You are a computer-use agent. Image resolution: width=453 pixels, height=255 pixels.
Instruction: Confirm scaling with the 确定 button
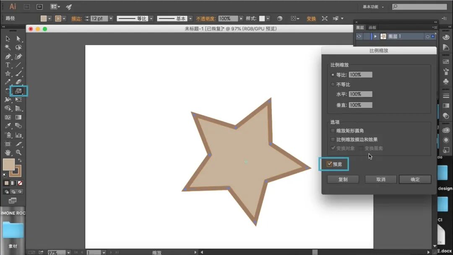coord(415,180)
